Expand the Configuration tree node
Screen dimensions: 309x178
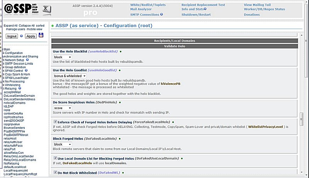[x=3, y=53]
